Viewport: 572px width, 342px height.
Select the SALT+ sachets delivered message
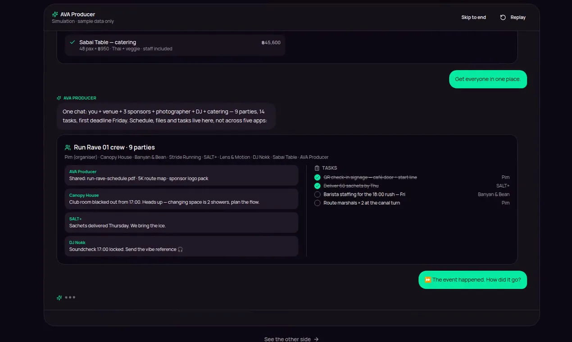(182, 222)
